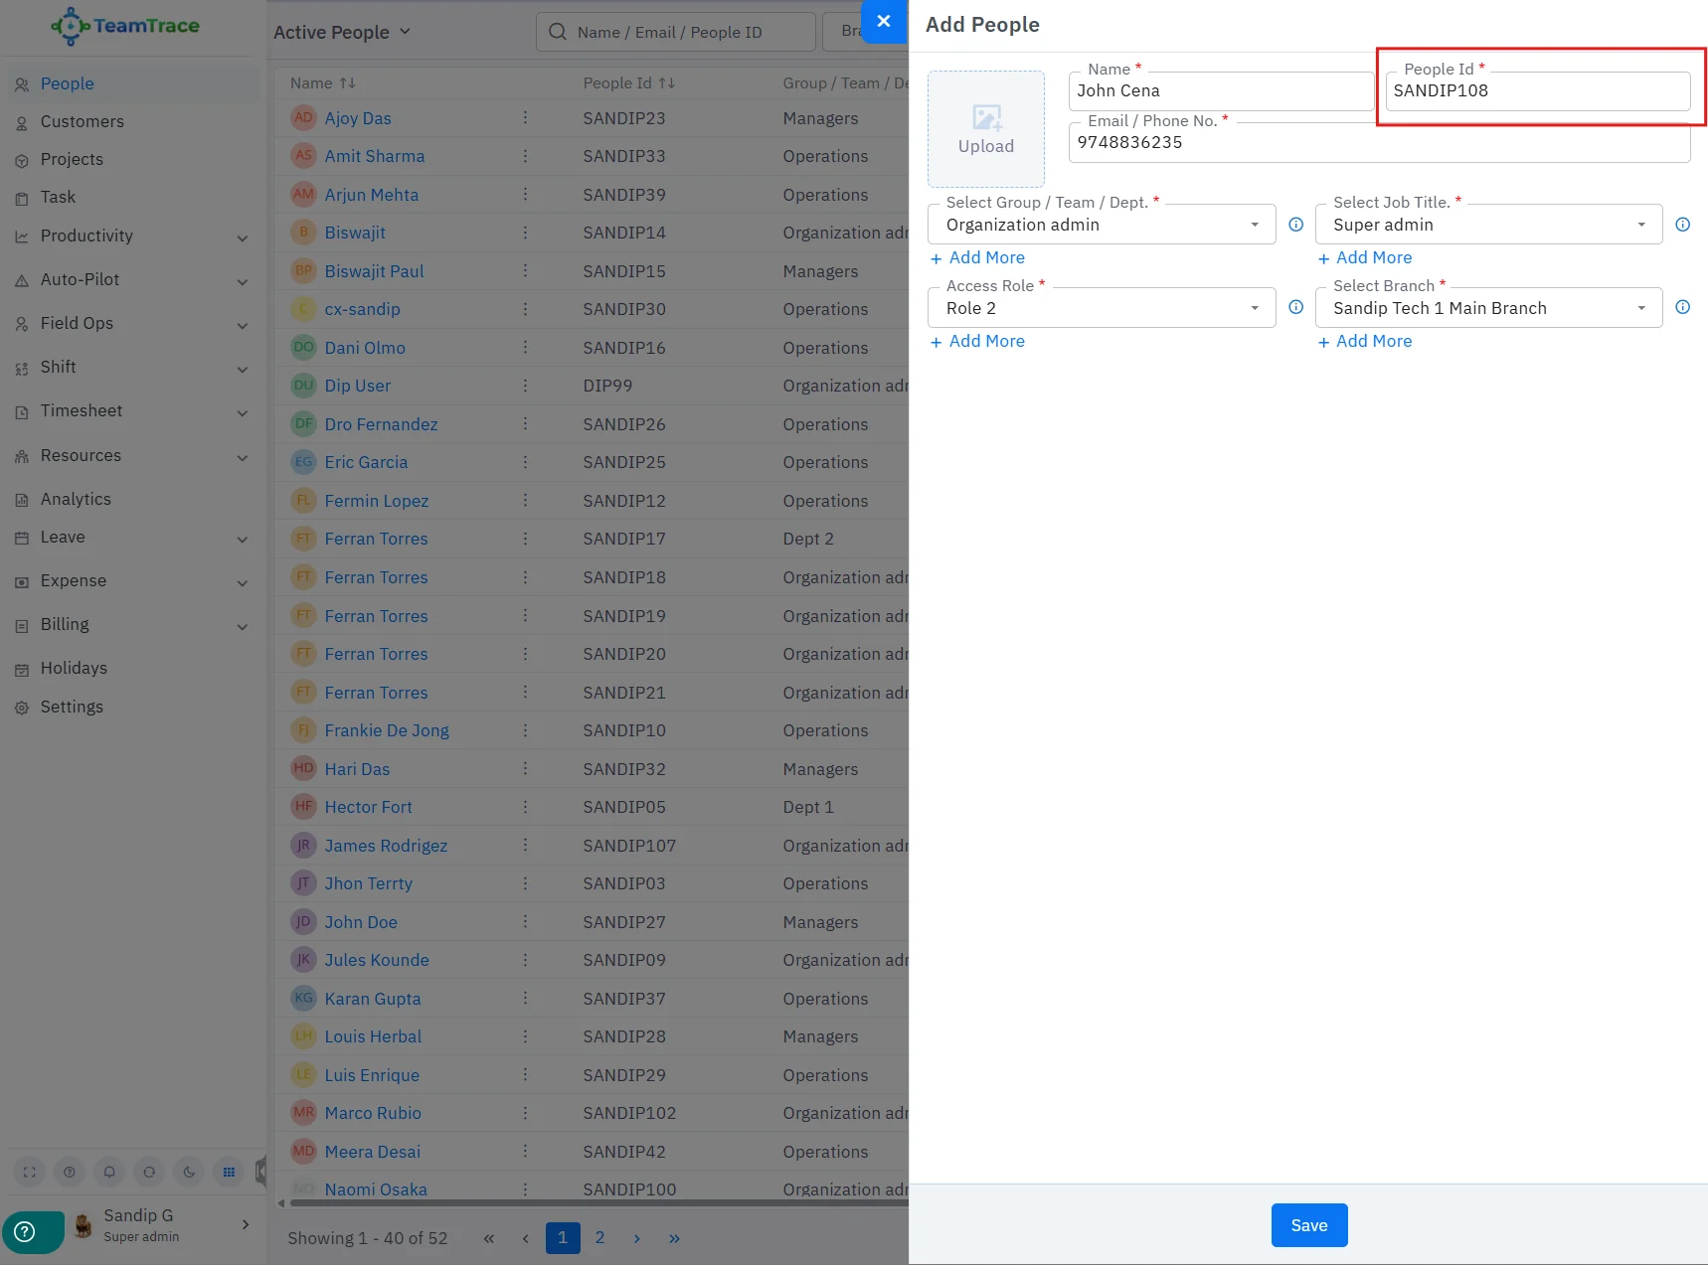
Task: Open the Access Role dropdown
Action: (x=1101, y=309)
